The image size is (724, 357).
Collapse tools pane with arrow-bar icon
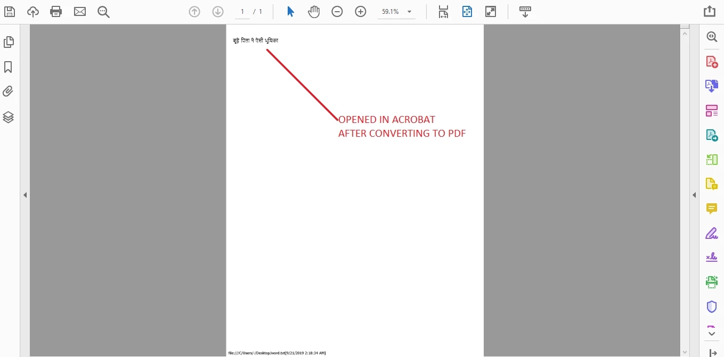[x=712, y=352]
